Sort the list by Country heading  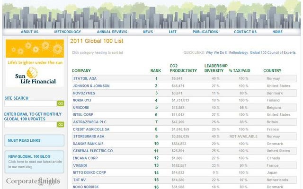click(x=272, y=70)
